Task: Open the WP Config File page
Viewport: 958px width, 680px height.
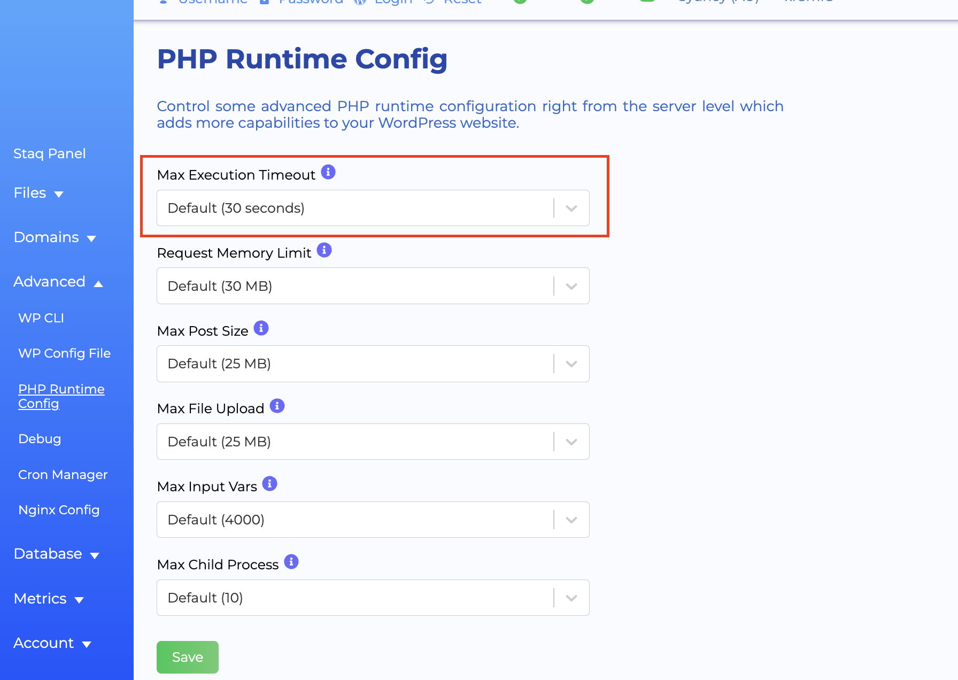Action: 64,353
